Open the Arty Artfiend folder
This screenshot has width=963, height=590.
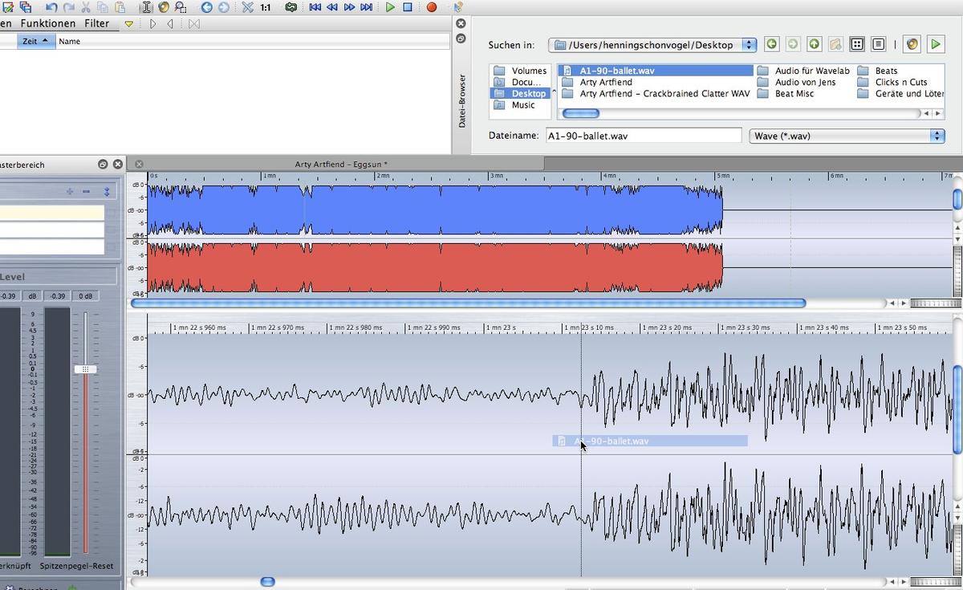(x=606, y=82)
